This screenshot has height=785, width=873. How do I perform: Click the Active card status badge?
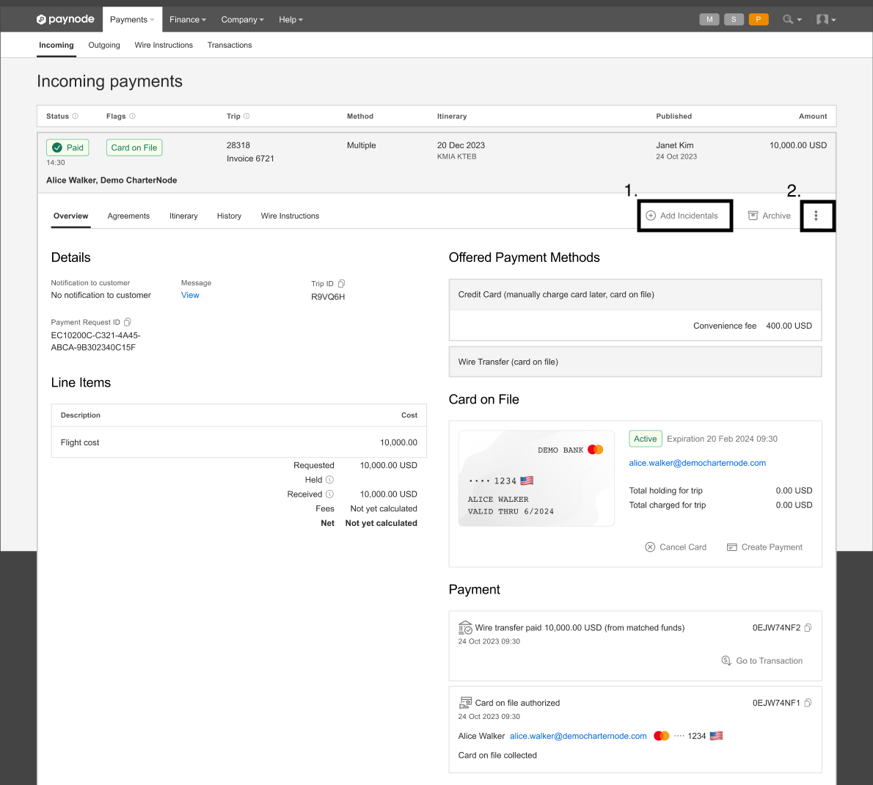click(646, 439)
